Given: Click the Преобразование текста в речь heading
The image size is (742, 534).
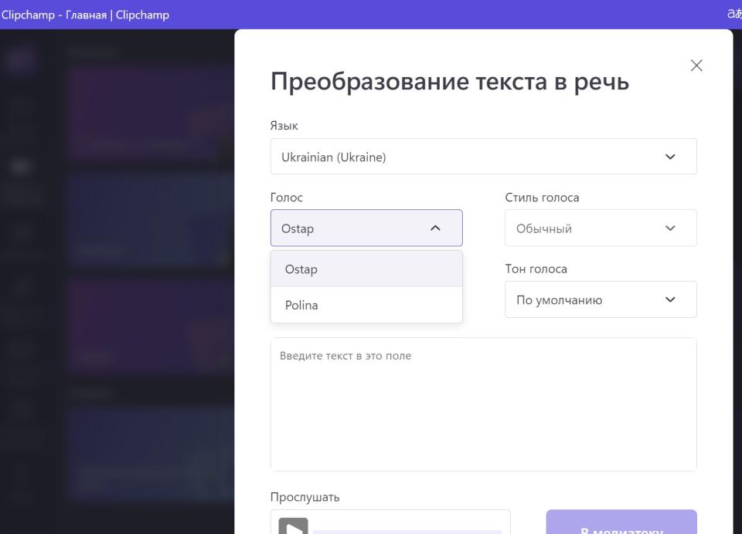Looking at the screenshot, I should coord(449,82).
